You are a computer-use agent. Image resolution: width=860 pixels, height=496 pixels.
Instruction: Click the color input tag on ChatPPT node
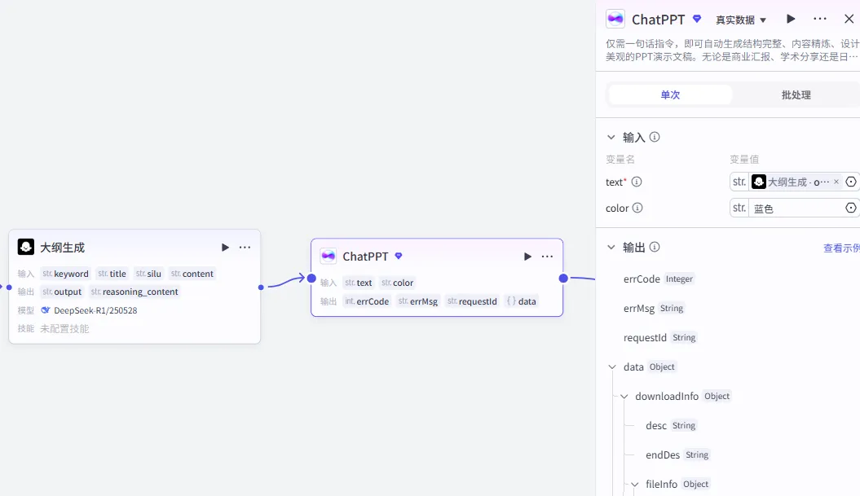pyautogui.click(x=397, y=283)
